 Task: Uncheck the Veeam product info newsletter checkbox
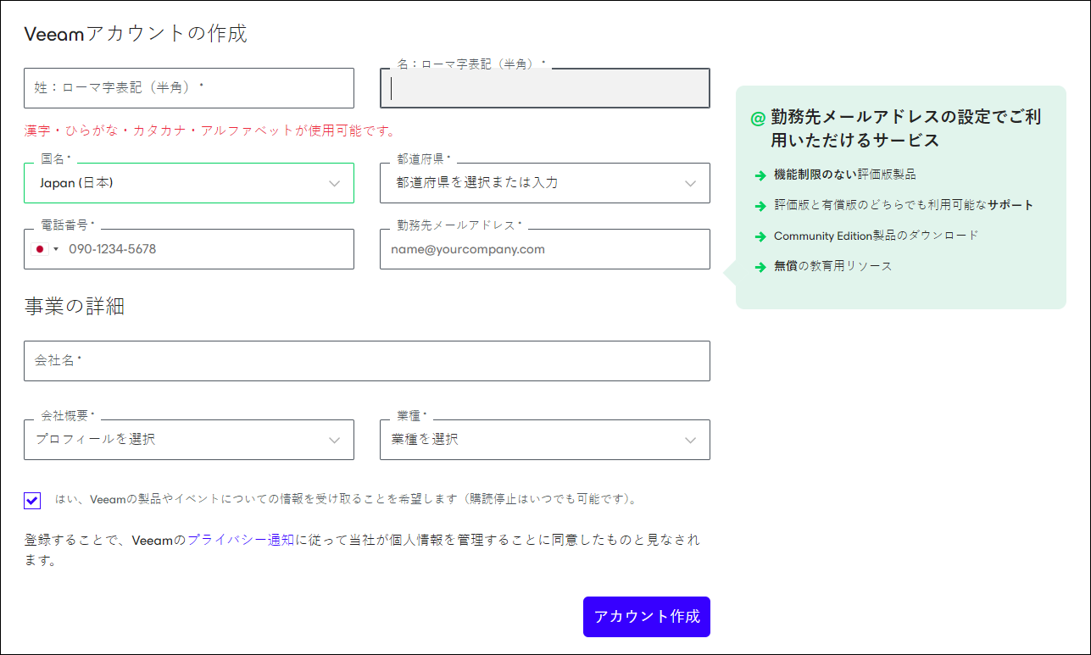coord(32,500)
